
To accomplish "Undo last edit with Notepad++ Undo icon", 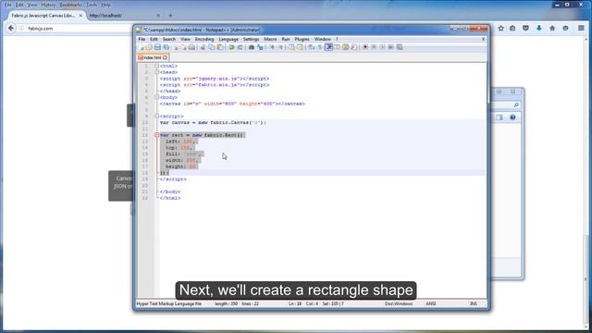I will 231,47.
